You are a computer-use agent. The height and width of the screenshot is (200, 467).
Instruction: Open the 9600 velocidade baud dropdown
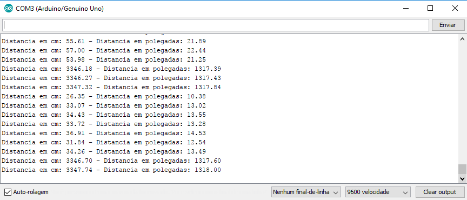378,192
